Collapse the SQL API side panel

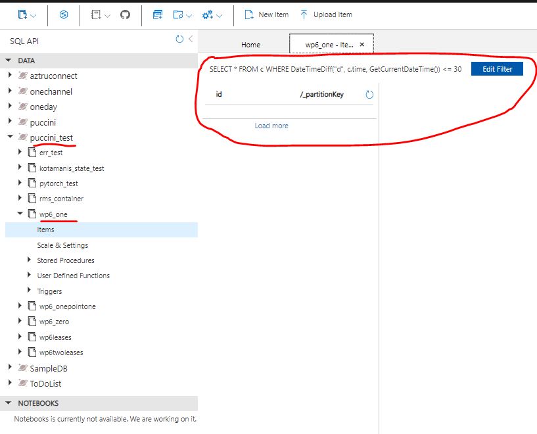click(x=191, y=39)
